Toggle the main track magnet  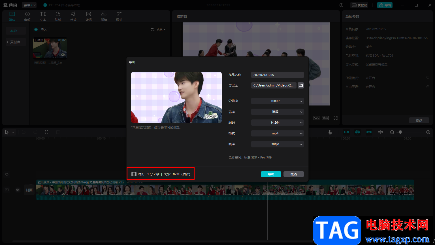(346, 132)
